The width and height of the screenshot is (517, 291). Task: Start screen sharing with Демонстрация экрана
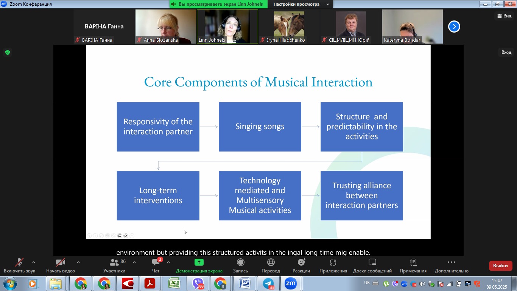click(199, 263)
